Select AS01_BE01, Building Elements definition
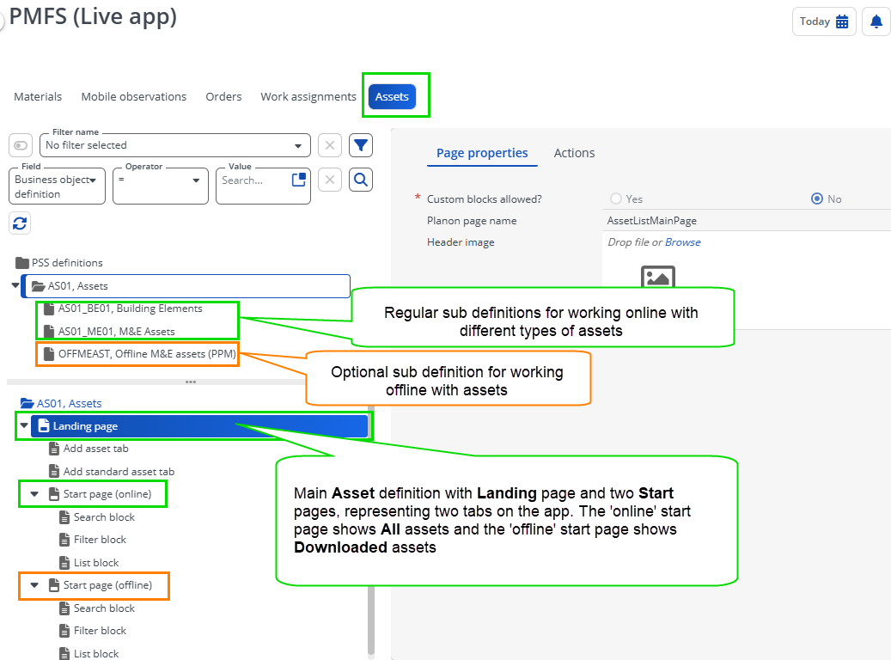 [x=130, y=309]
